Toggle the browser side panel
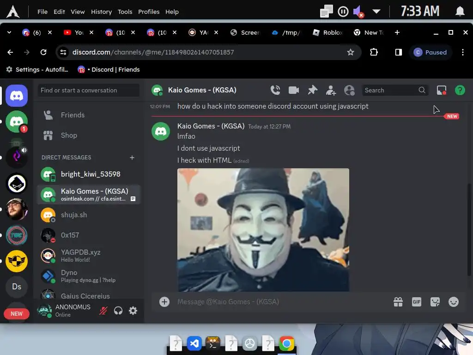Screen dimensions: 473x355 click(x=398, y=52)
